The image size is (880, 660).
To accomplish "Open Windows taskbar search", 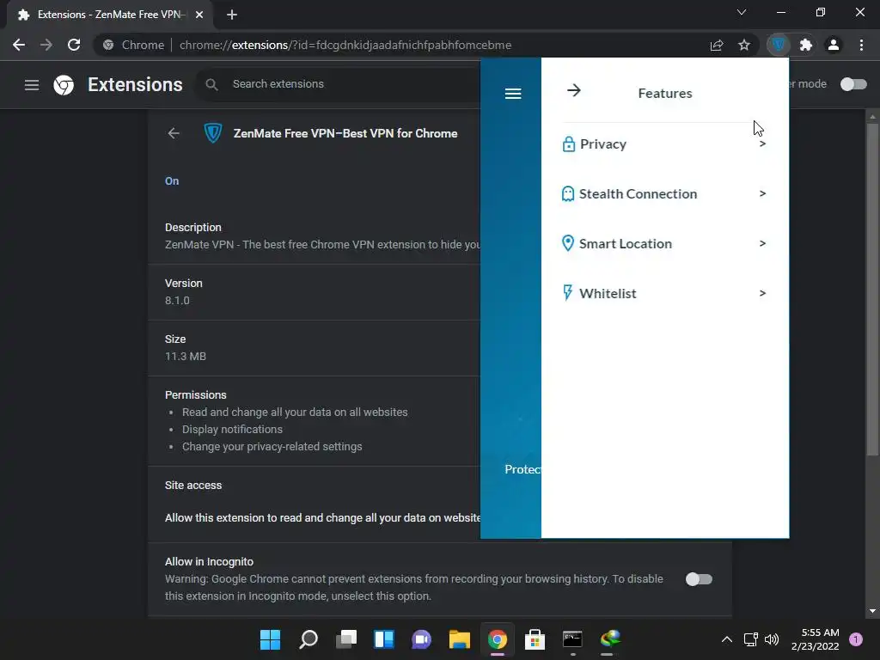I will (x=309, y=639).
